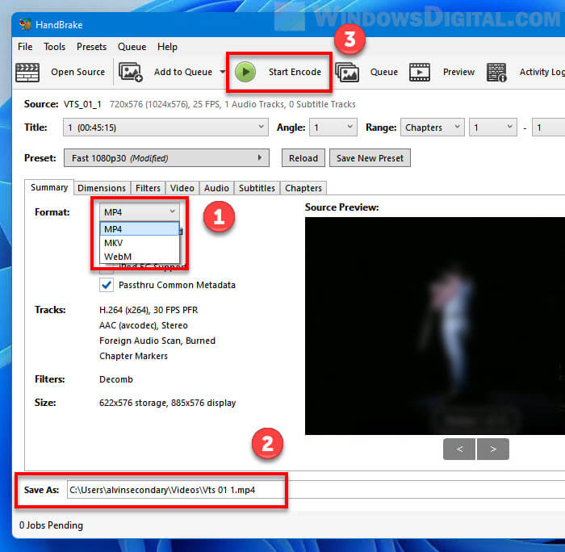Click the source preview image
Viewport: 565px width, 552px height.
pyautogui.click(x=435, y=326)
